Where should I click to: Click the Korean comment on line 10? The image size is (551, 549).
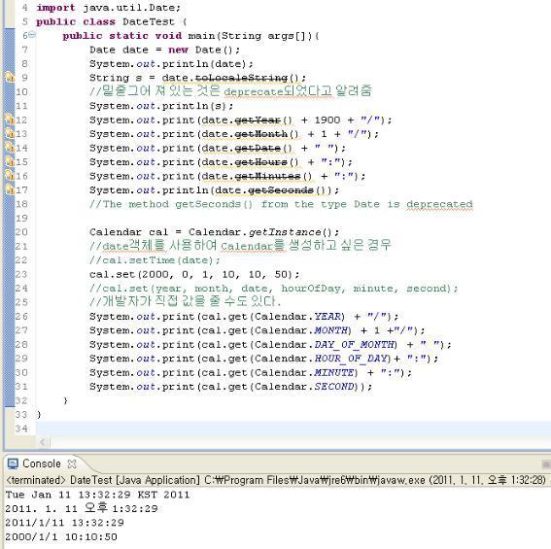click(230, 91)
